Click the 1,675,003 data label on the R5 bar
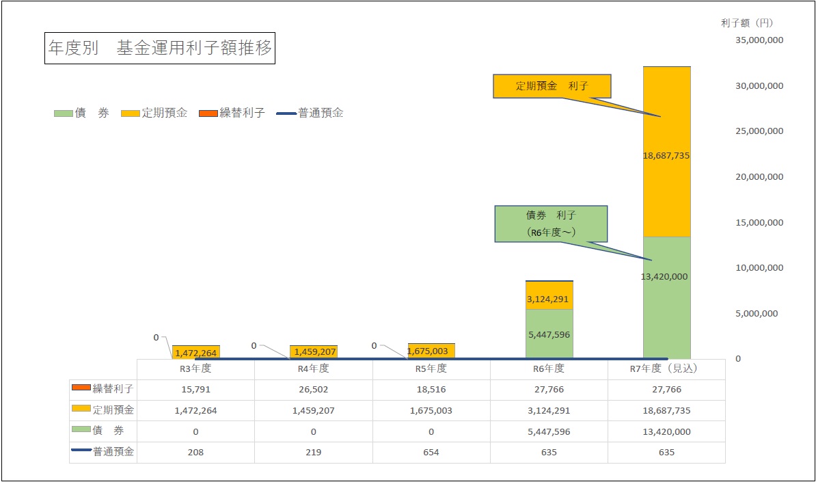This screenshot has height=482, width=816. pos(427,351)
